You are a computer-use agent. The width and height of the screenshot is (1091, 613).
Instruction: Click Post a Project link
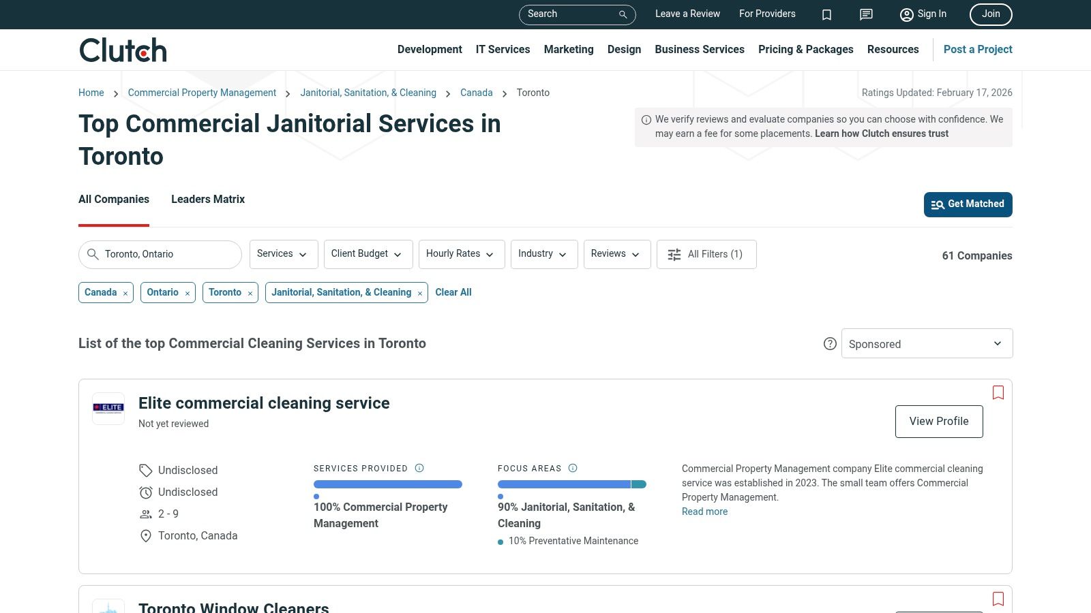click(978, 49)
